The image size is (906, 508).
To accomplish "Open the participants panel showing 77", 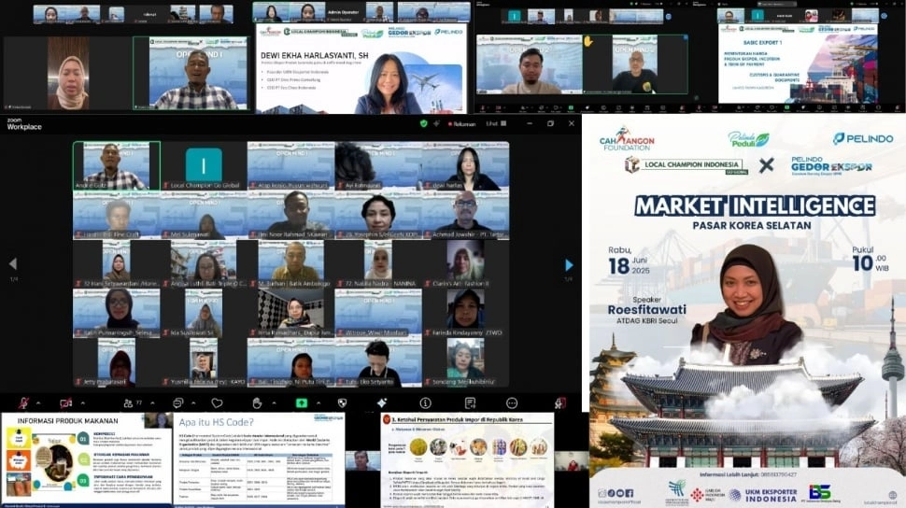I will click(x=126, y=402).
